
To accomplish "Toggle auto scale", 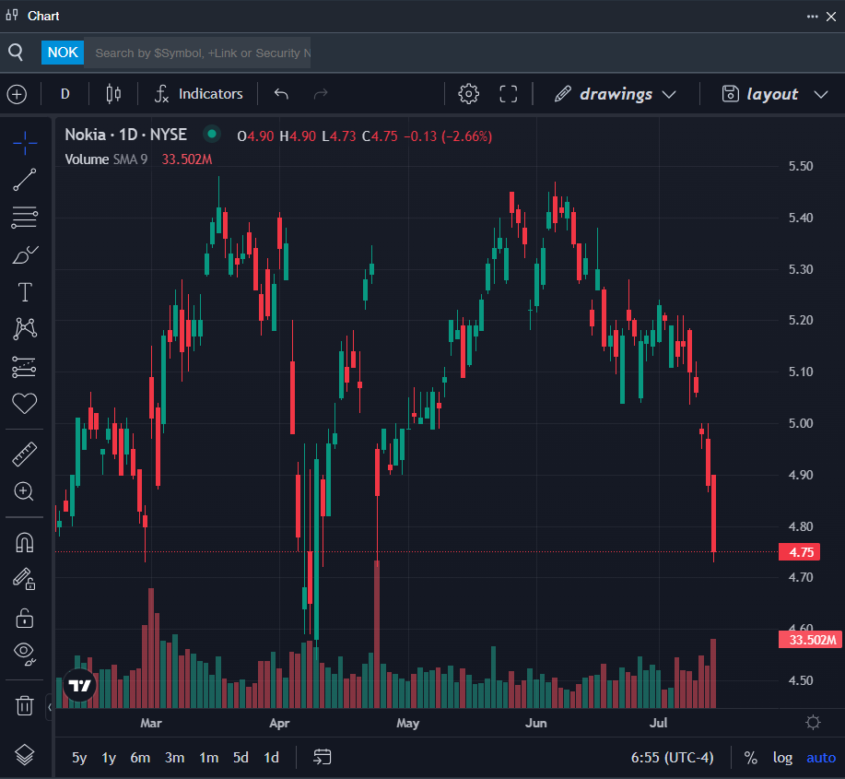I will click(821, 758).
